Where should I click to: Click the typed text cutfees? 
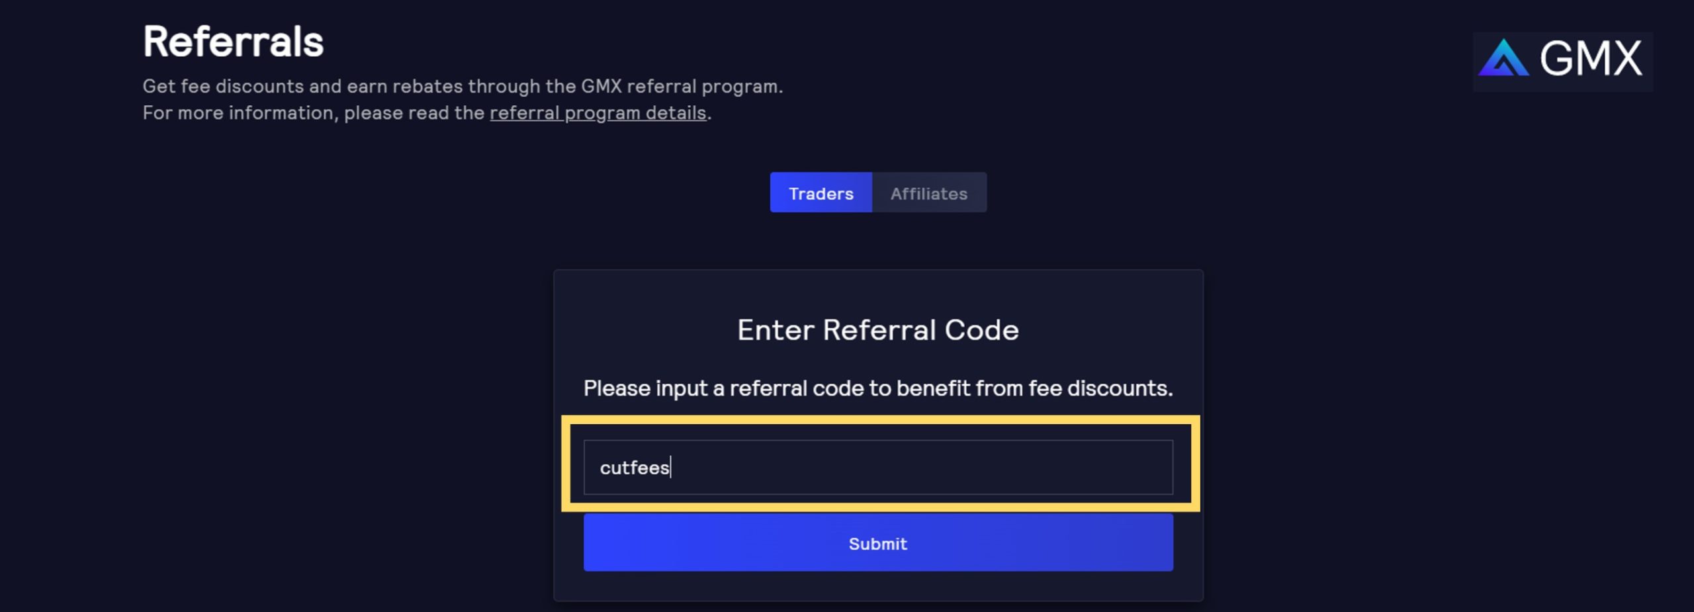(x=635, y=468)
